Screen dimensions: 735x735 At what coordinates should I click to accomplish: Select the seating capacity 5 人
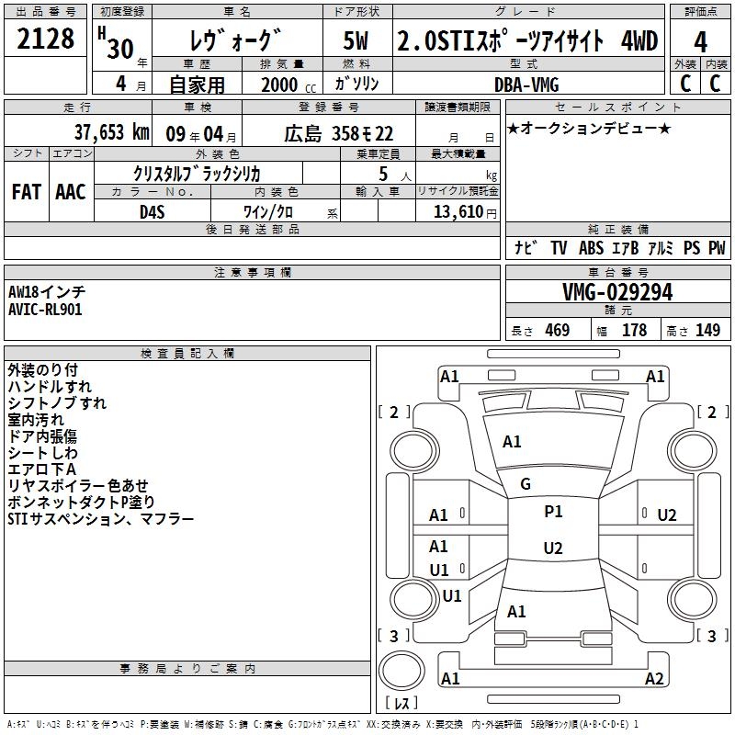tap(395, 174)
